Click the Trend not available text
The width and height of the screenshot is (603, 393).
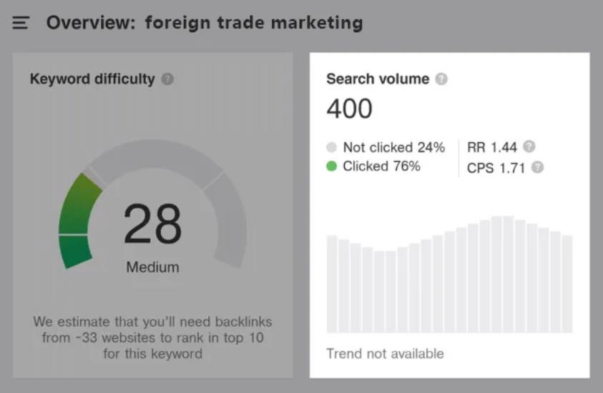pyautogui.click(x=385, y=354)
